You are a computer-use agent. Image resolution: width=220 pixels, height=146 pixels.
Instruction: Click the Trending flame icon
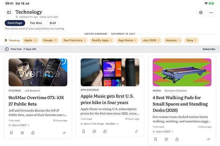[x=6, y=41]
